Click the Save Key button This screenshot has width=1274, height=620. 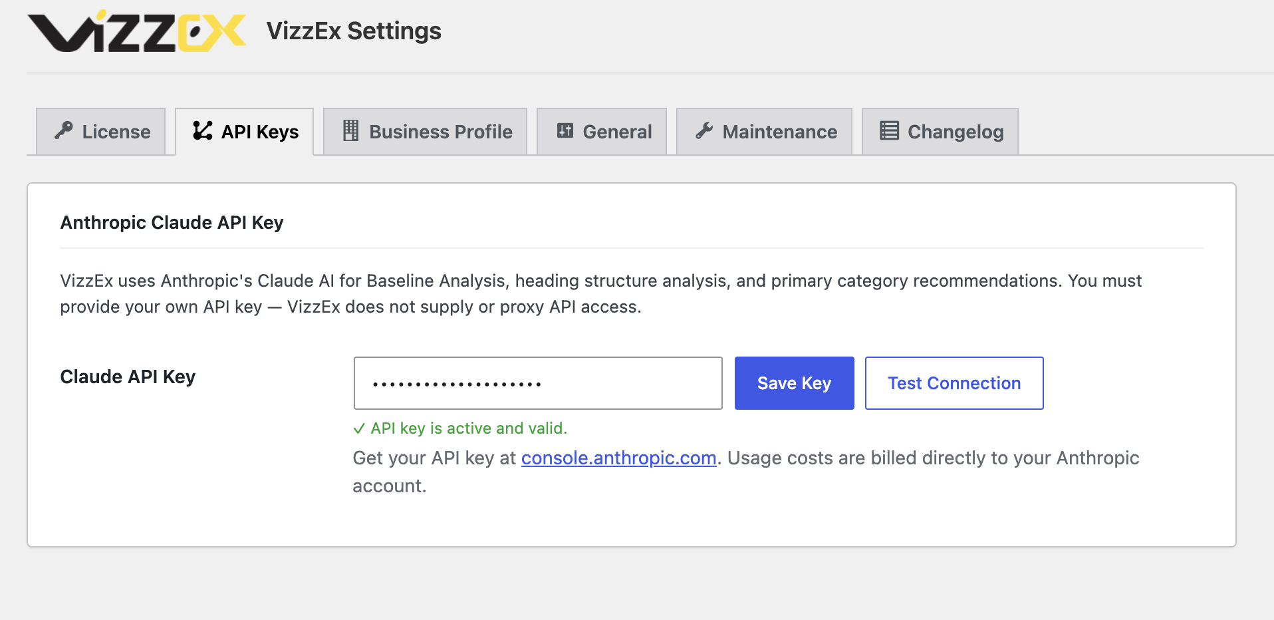[795, 383]
